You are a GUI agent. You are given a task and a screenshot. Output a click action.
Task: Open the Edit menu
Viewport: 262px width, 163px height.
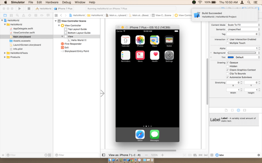pos(39,2)
